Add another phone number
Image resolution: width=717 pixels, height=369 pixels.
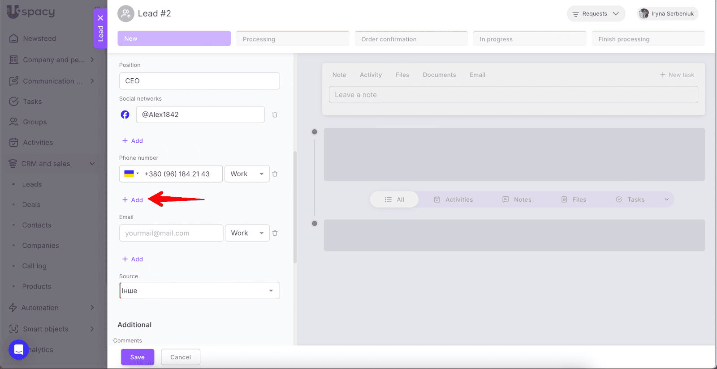[x=133, y=200]
